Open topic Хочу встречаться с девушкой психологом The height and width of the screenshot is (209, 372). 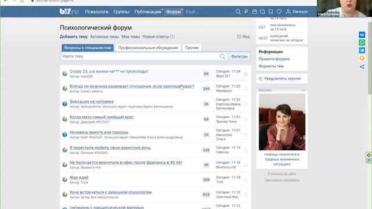(x=110, y=192)
